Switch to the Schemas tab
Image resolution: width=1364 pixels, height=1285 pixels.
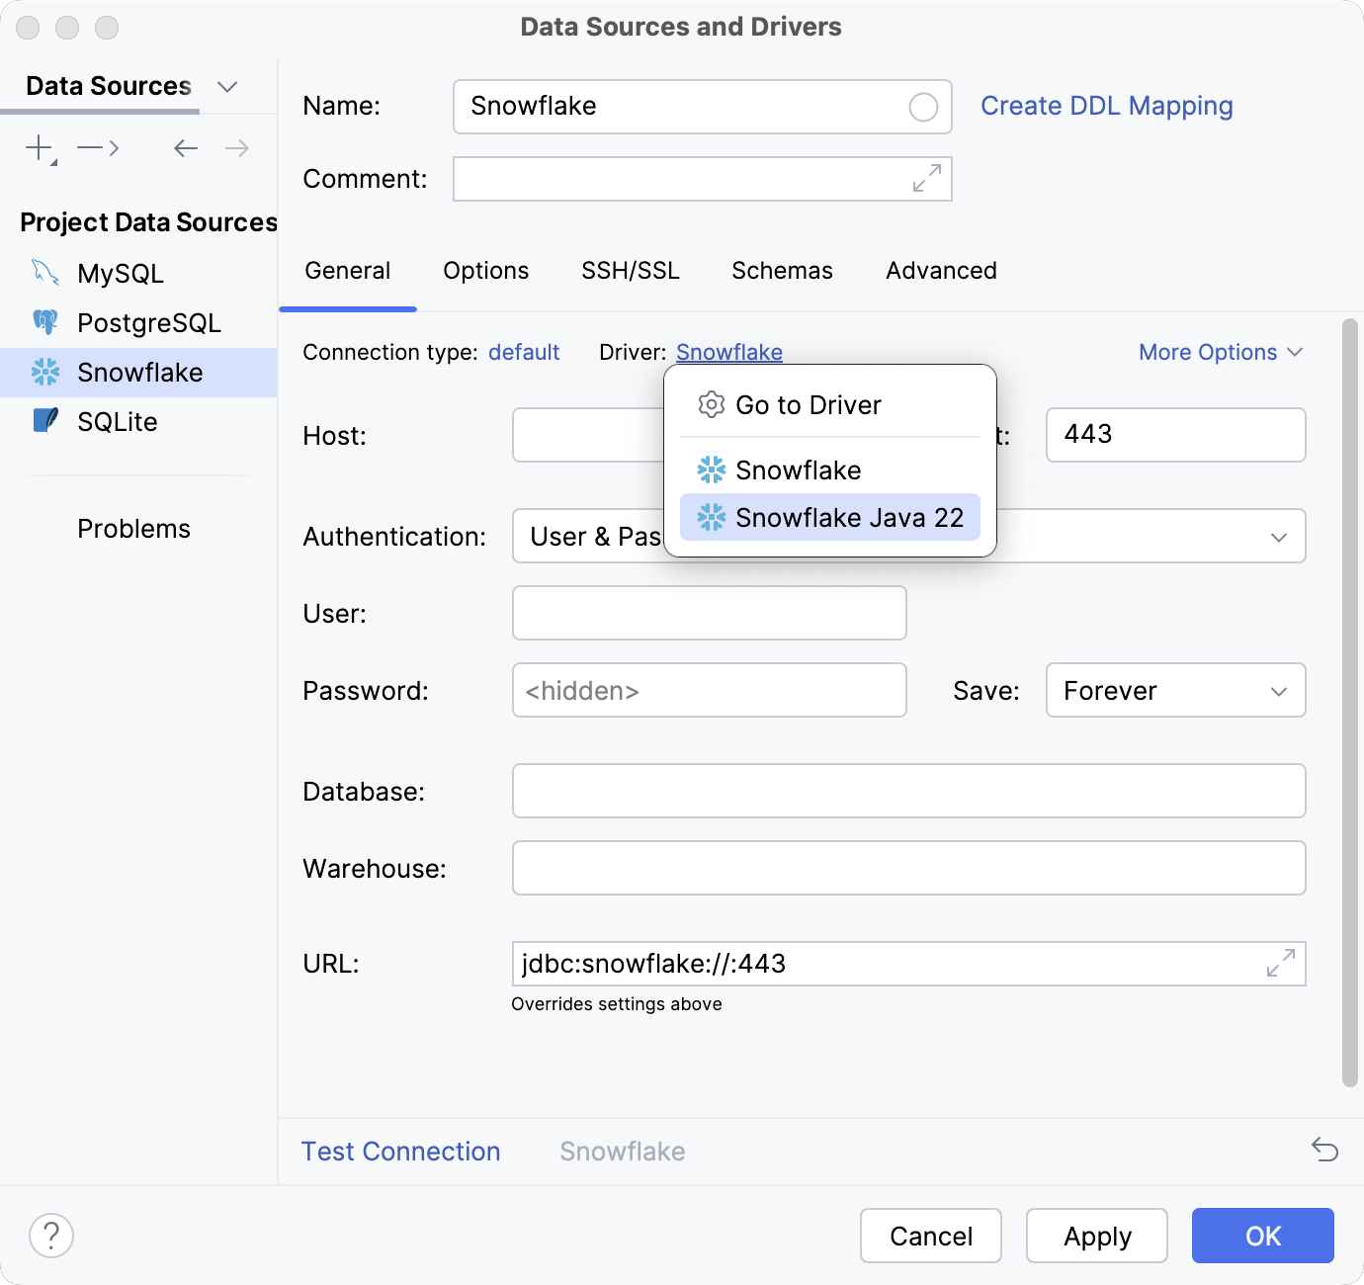781,270
